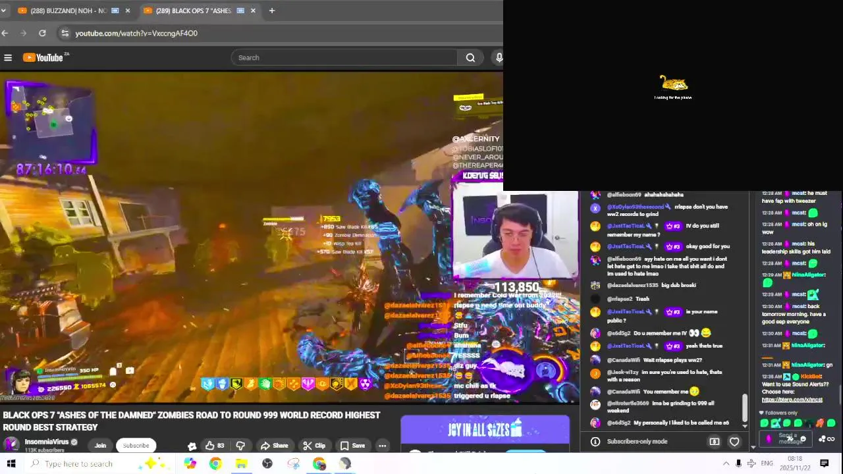Click the cheetah loading placeholder image

click(673, 83)
